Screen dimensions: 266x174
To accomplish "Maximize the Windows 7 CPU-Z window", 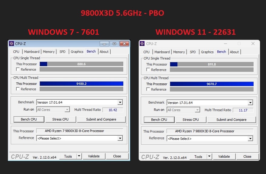I will point(114,44).
